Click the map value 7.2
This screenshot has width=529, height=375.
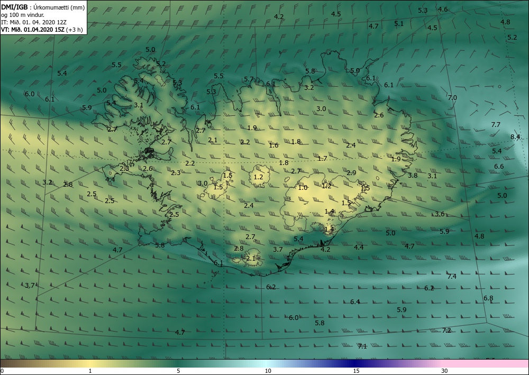click(x=446, y=331)
